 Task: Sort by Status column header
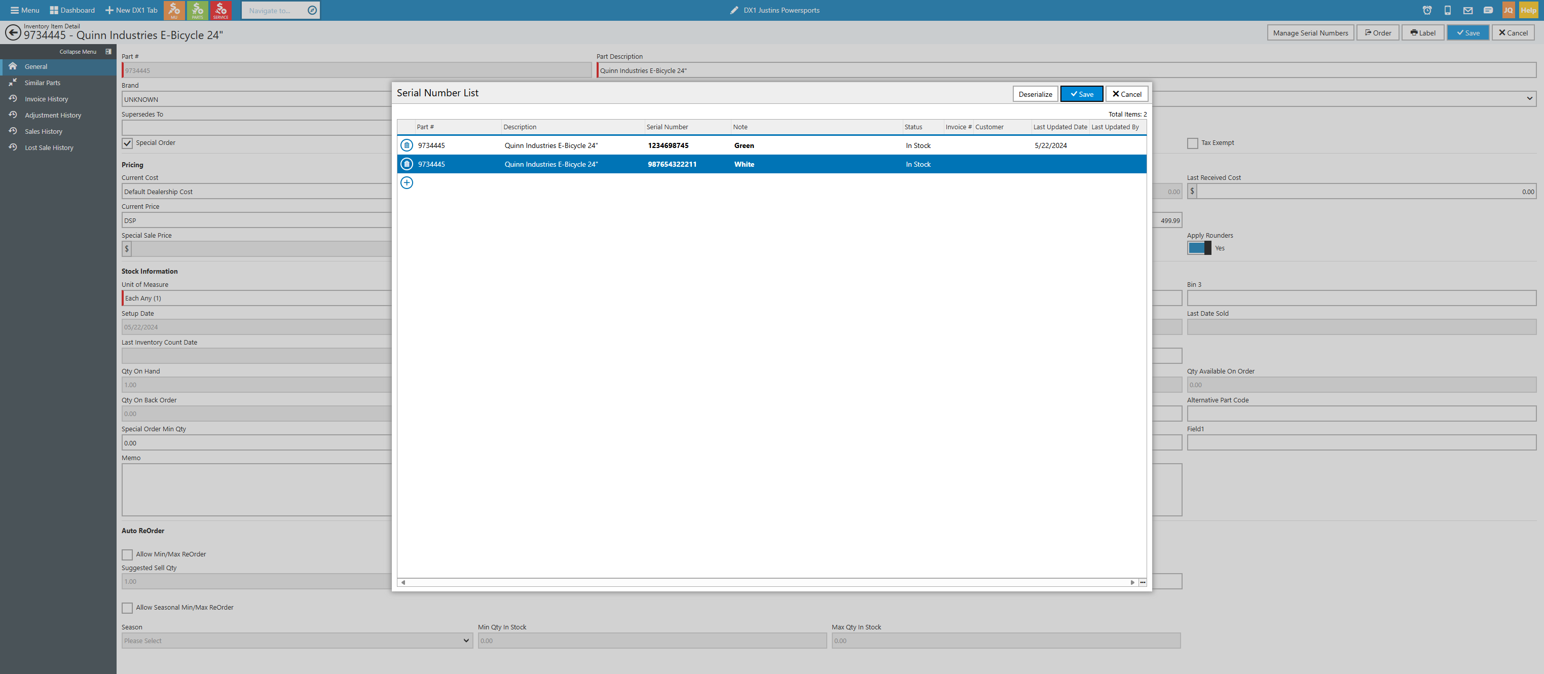click(923, 127)
